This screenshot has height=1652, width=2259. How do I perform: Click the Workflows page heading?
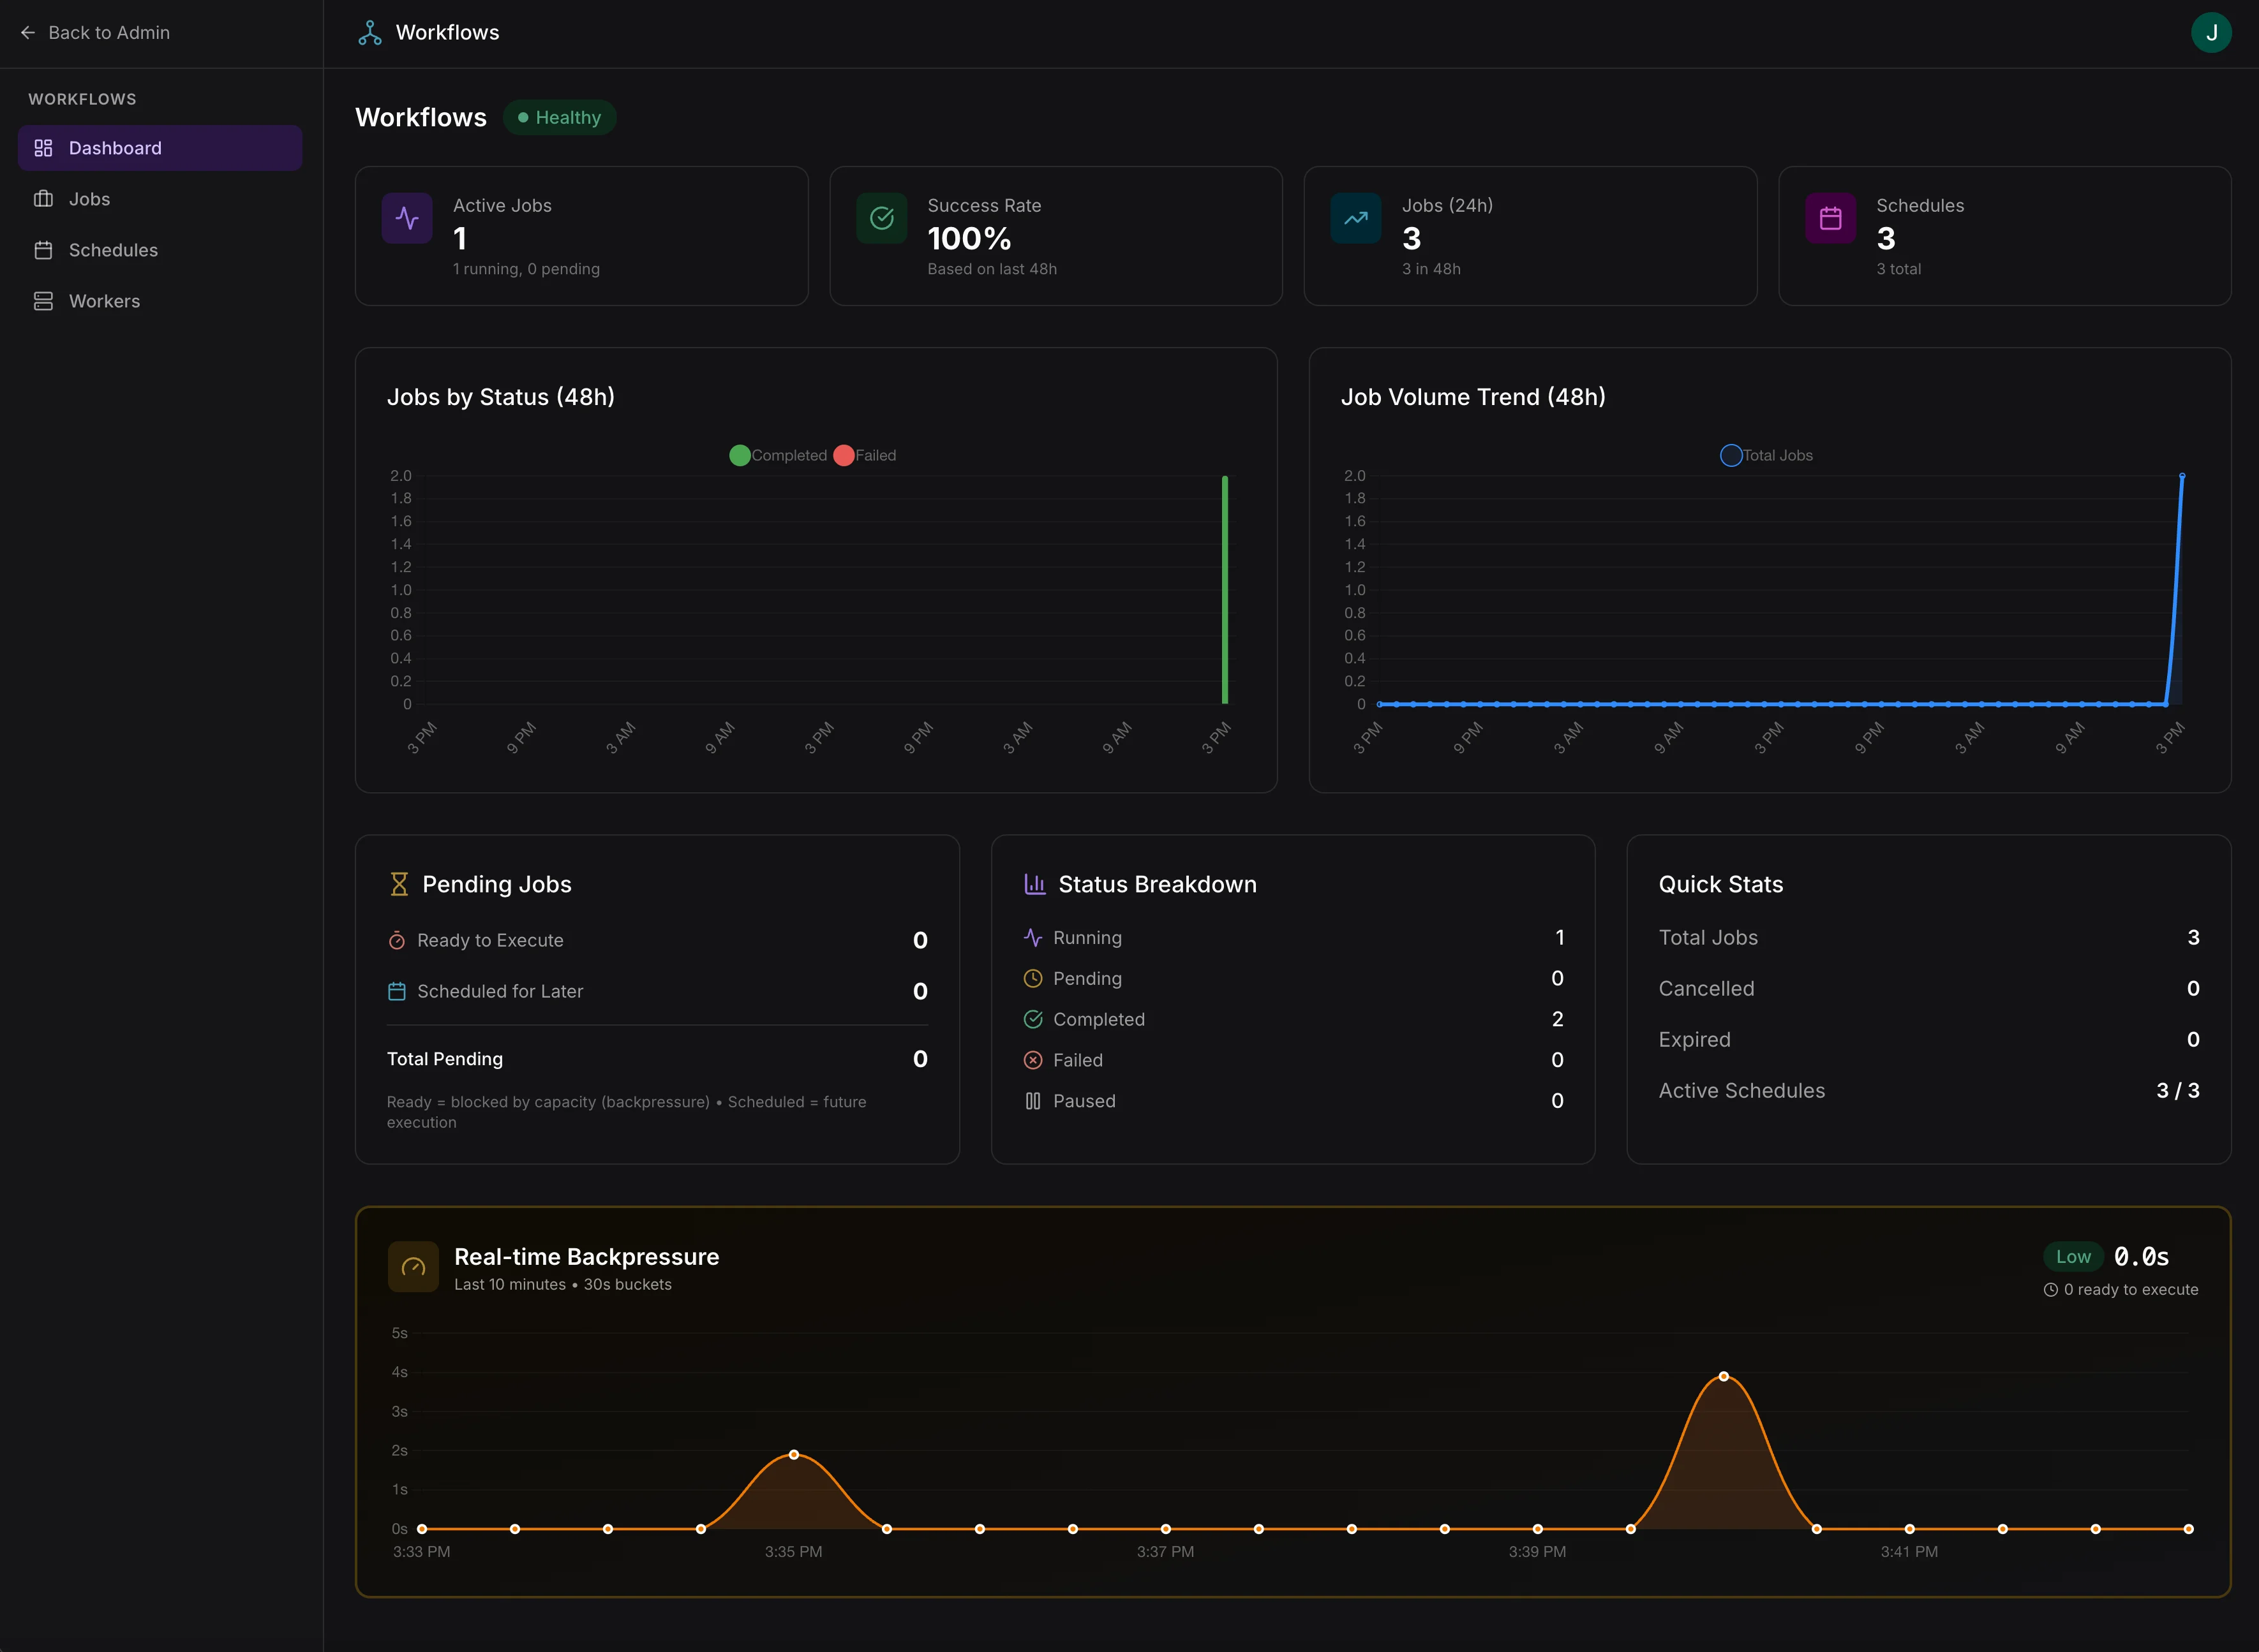tap(421, 117)
